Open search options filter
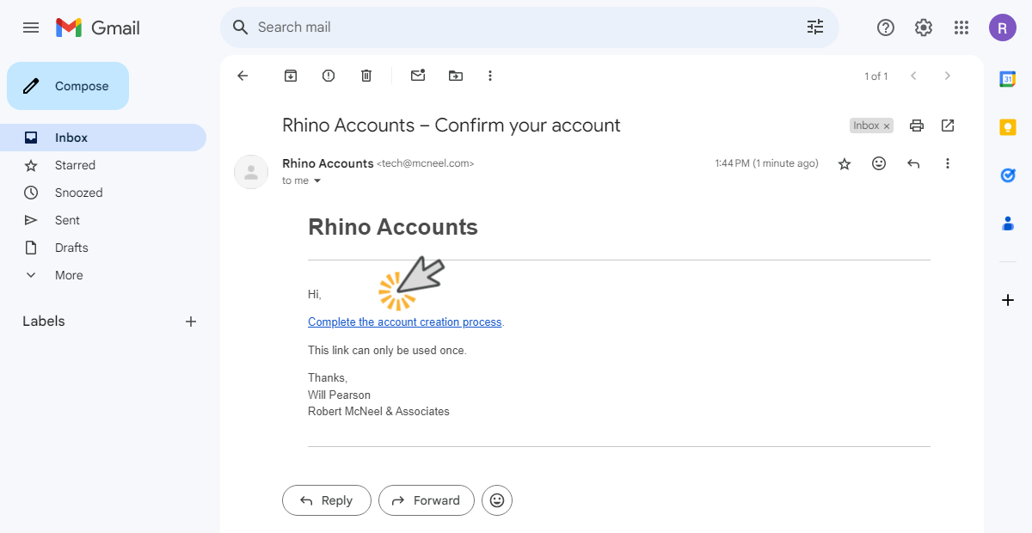This screenshot has width=1032, height=533. pyautogui.click(x=814, y=27)
